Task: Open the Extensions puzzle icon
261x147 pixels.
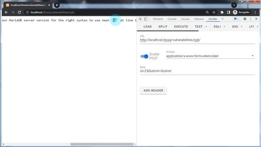Action: tap(222, 12)
